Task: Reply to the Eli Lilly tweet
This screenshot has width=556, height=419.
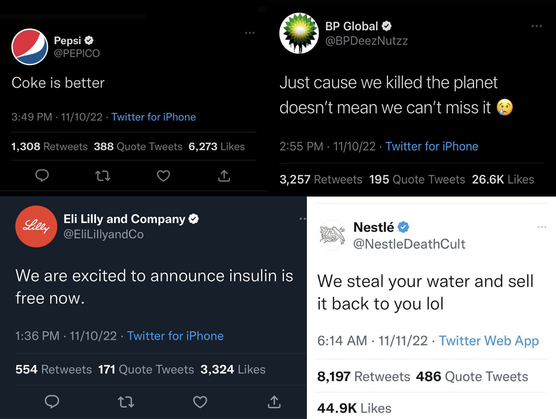Action: pos(52,402)
